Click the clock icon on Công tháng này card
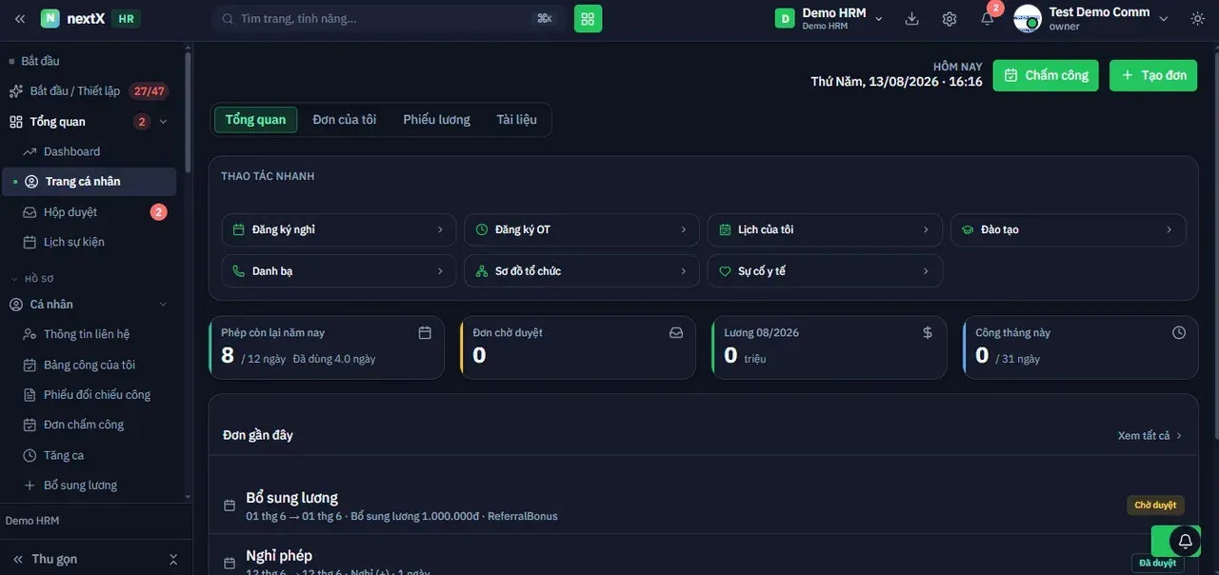This screenshot has width=1219, height=575. (x=1179, y=332)
